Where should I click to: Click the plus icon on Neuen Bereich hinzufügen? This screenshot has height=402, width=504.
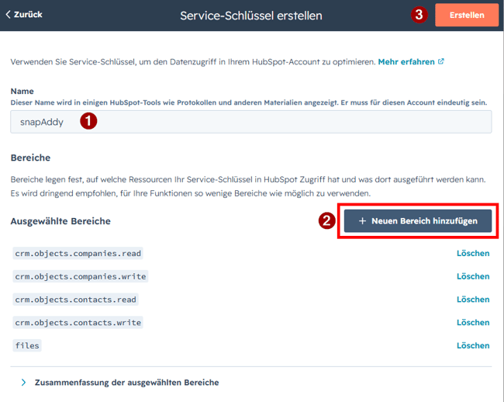coord(362,221)
